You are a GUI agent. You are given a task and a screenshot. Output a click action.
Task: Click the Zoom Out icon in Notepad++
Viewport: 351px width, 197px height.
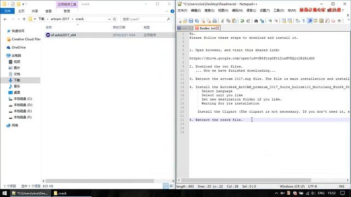click(276, 21)
